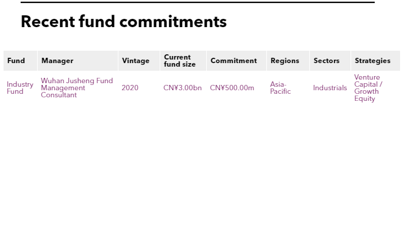Open Venture Capital / Growth Equity strategy link
The height and width of the screenshot is (240, 403).
tap(368, 88)
